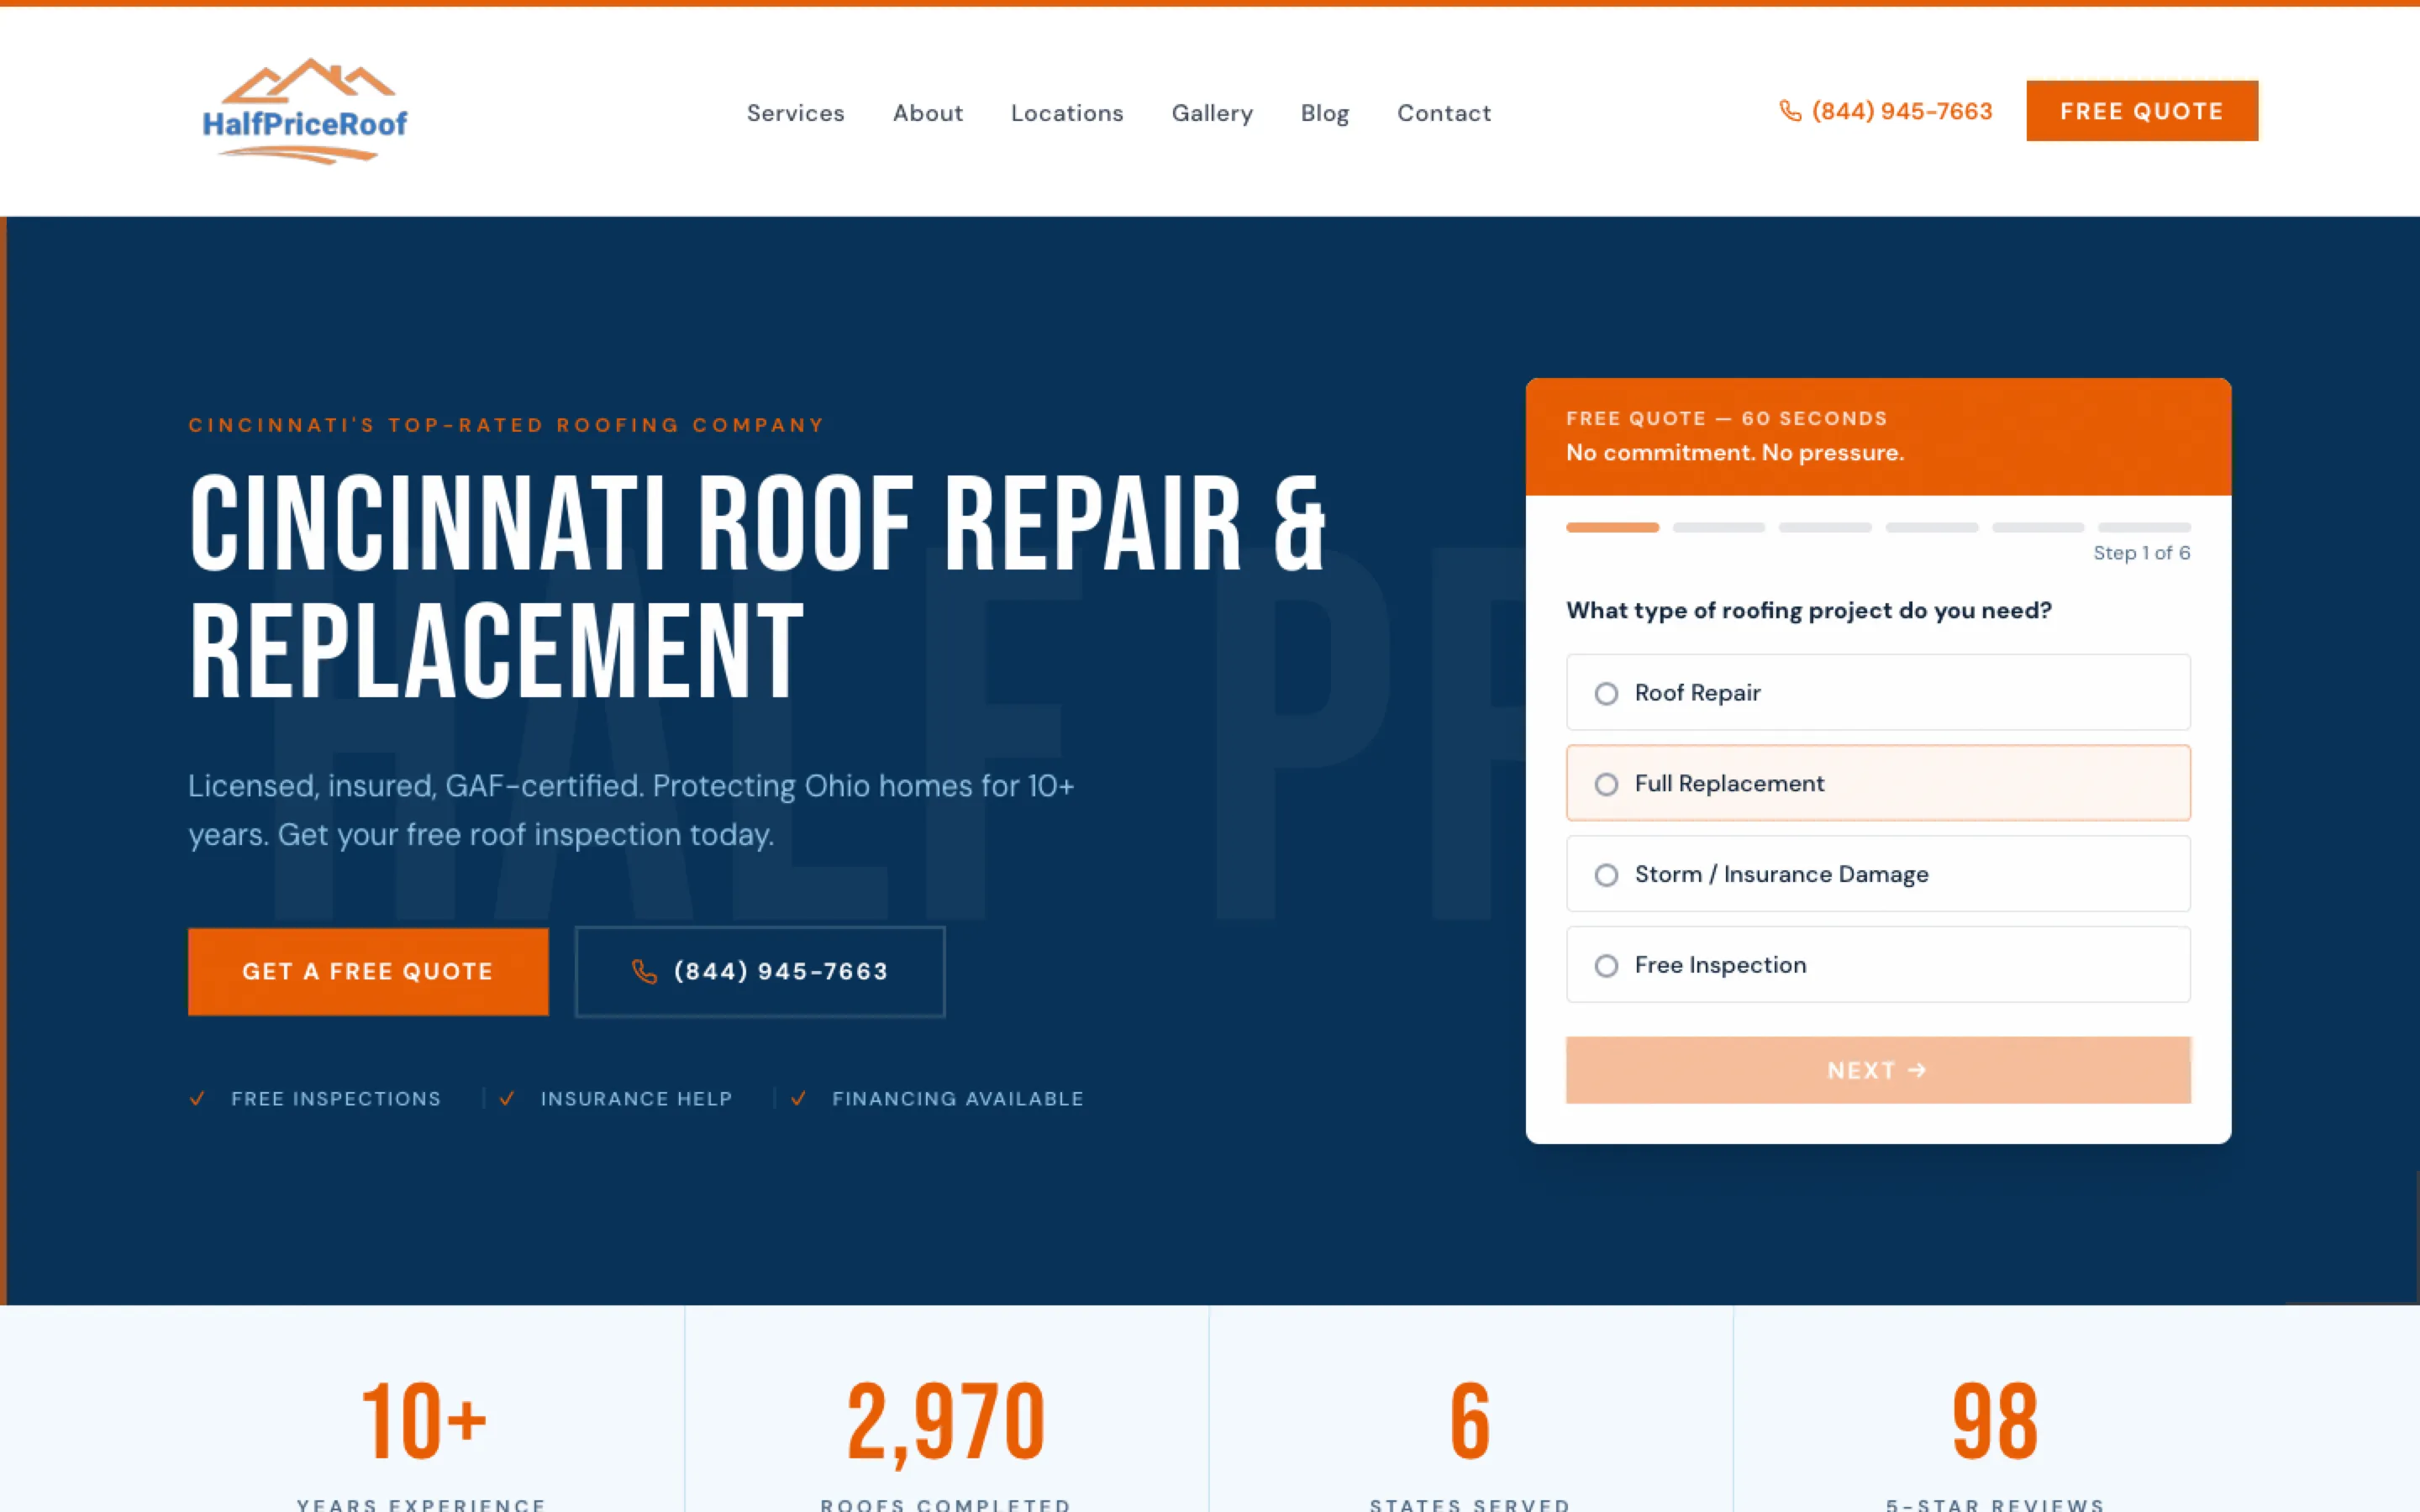Expand the About navigation menu
Screen dimensions: 2420x1512
[x=927, y=113]
